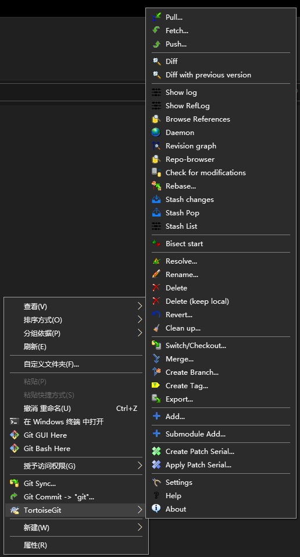Click the Stash changes inbox icon

point(156,199)
